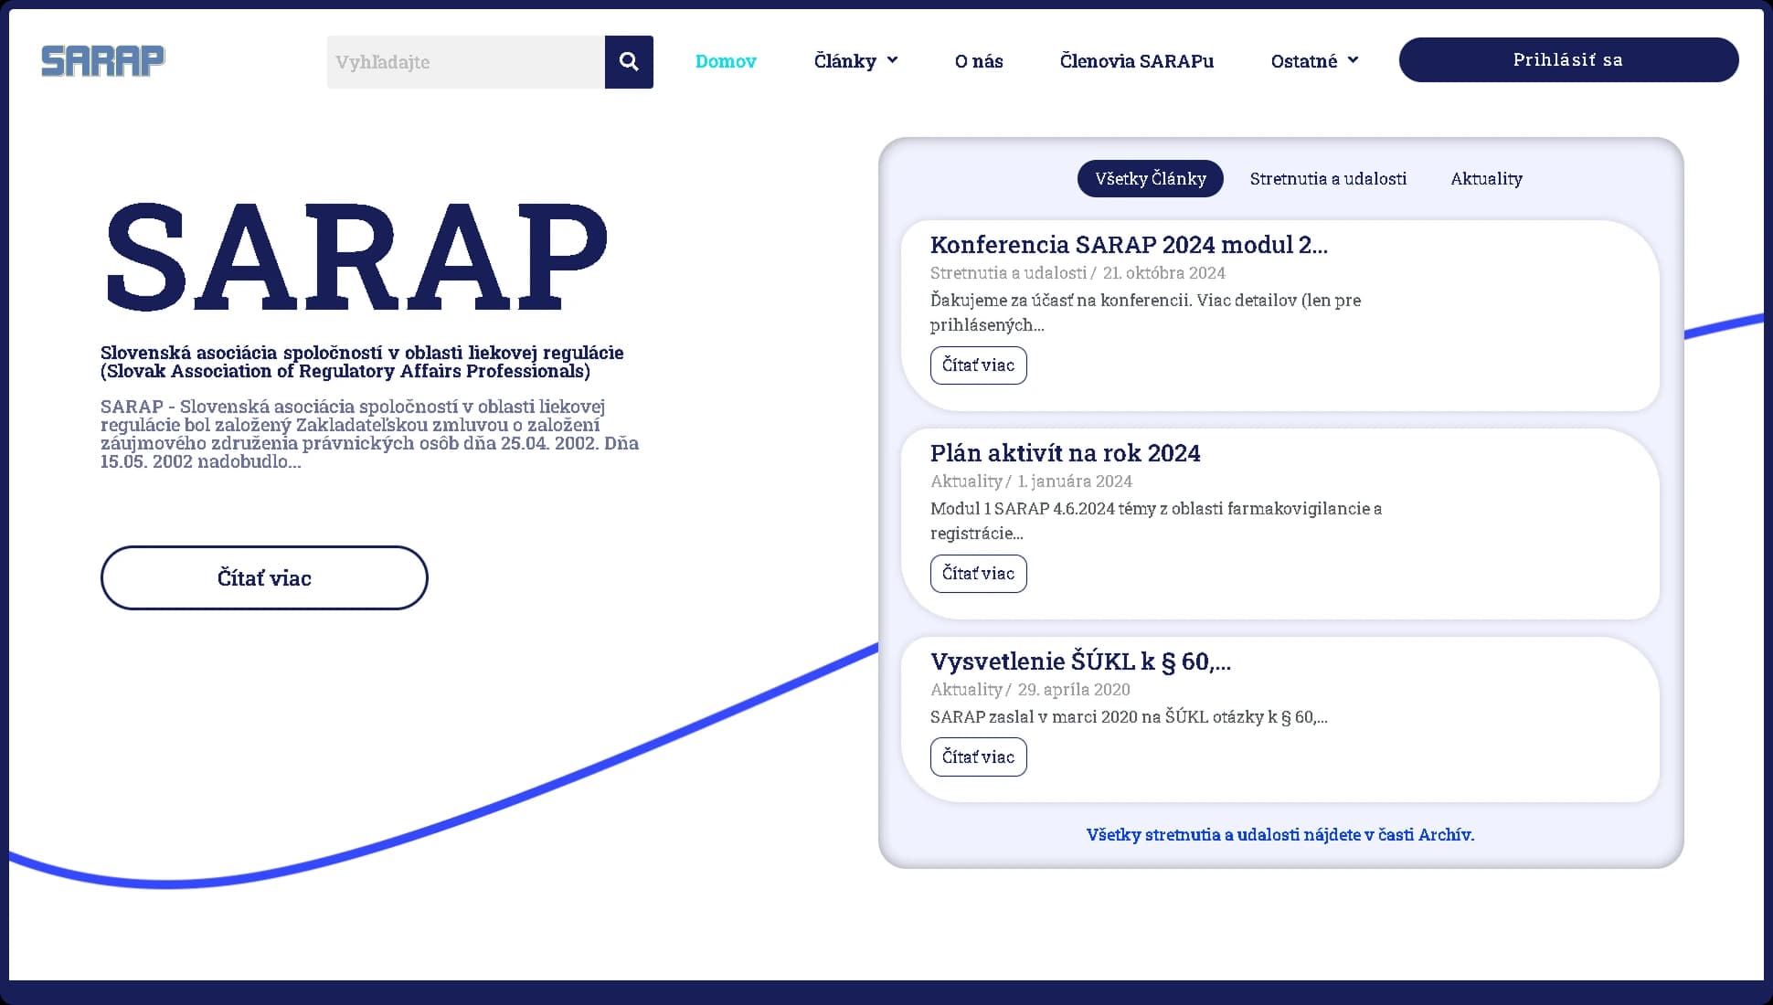Open Vysvetlenie ŠÚKL k § 60 title

[1081, 661]
